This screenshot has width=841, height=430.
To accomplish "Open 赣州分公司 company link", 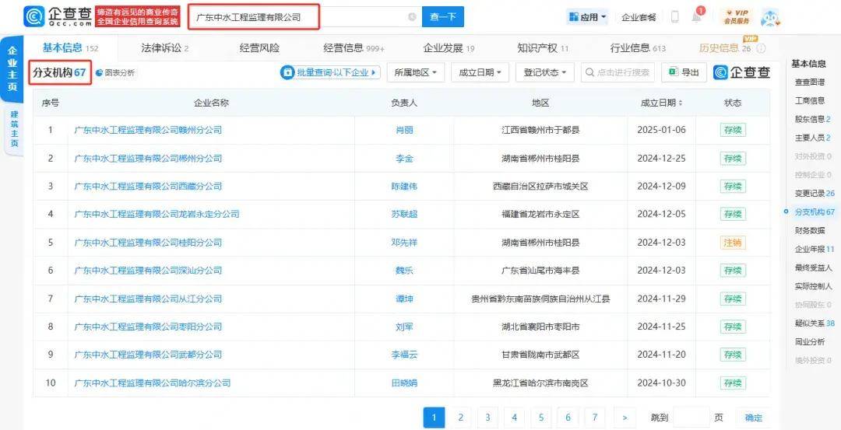I will point(148,130).
